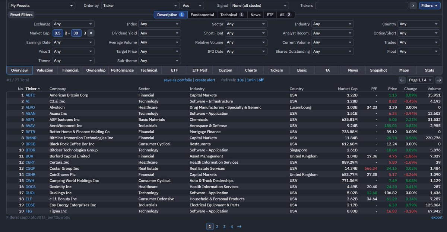Switch to the Technical filter tab

tap(232, 15)
